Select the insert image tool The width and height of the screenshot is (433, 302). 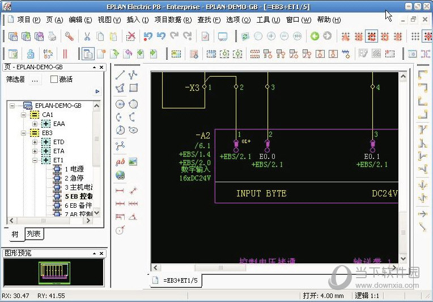pyautogui.click(x=133, y=162)
